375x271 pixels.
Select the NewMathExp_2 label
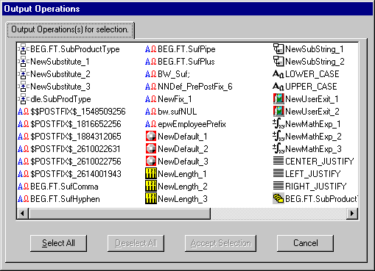tap(313, 137)
